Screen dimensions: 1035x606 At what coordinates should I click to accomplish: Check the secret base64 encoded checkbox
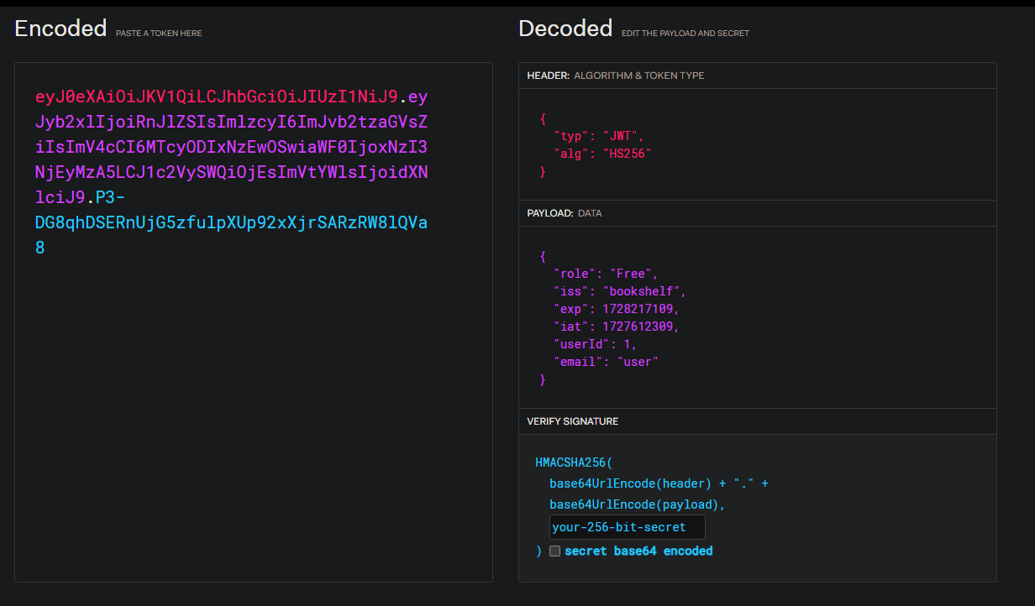pos(554,551)
